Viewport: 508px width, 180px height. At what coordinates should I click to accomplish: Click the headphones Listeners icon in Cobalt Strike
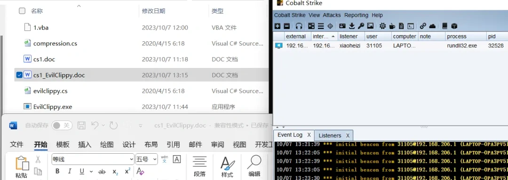click(x=299, y=26)
